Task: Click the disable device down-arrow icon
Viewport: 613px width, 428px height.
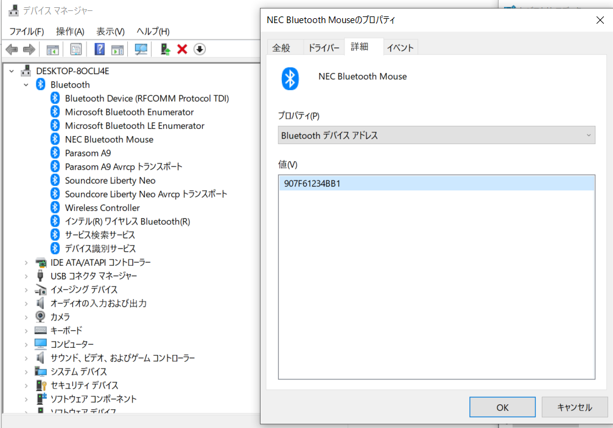Action: [x=200, y=49]
